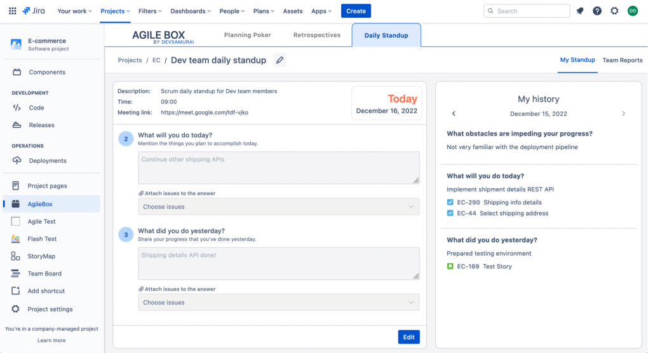This screenshot has height=353, width=648.
Task: Open notifications bell icon
Action: [x=580, y=11]
